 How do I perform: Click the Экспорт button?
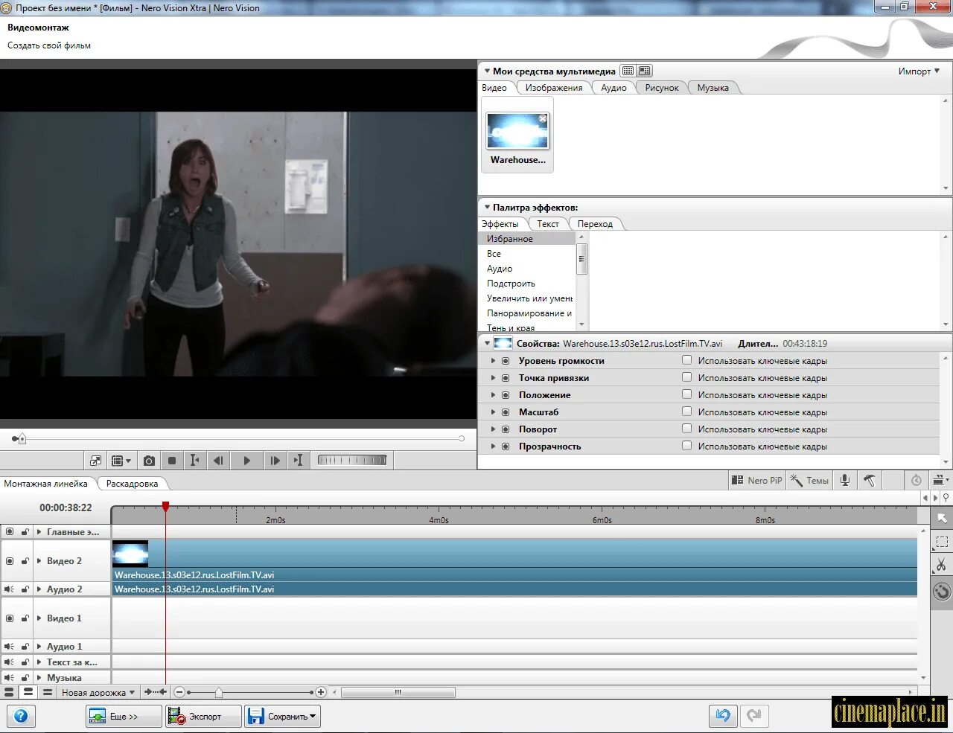coord(203,717)
